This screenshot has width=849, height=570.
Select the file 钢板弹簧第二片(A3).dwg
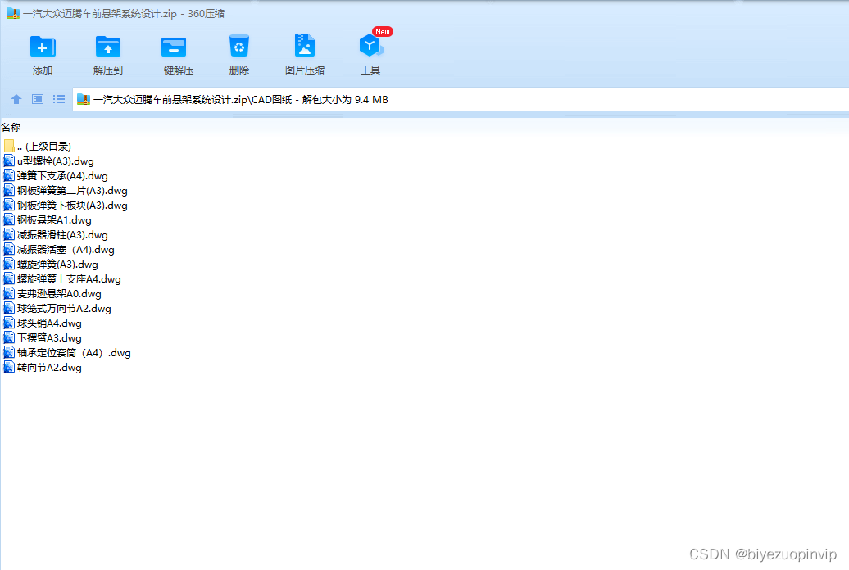pos(72,191)
